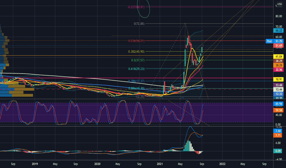Click the 85.98 stochastic value label

pyautogui.click(x=279, y=104)
